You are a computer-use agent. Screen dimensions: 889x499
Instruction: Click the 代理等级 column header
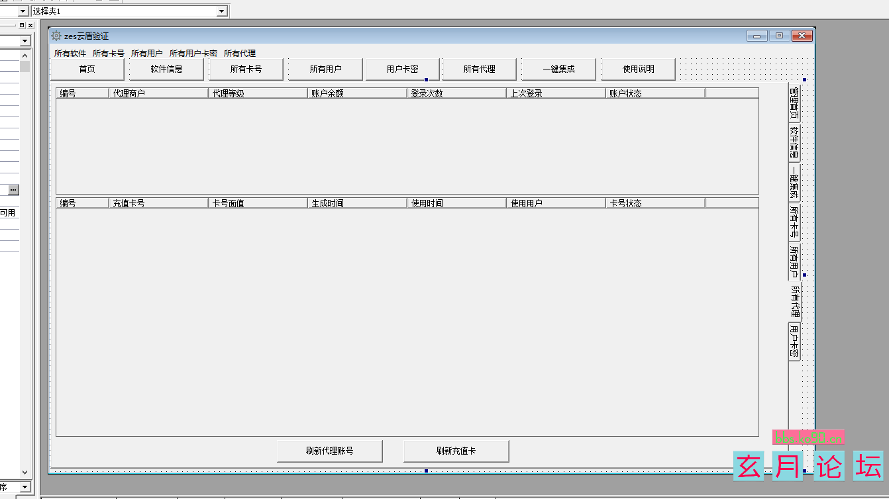[x=258, y=93]
